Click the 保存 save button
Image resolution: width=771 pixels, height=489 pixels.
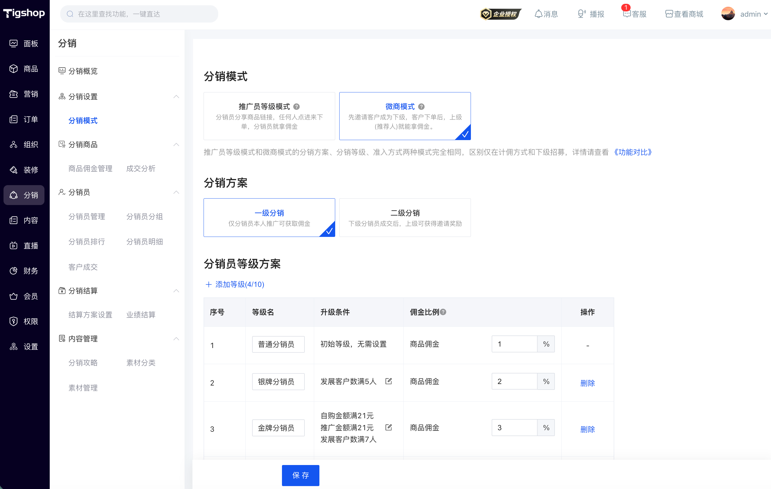click(300, 475)
